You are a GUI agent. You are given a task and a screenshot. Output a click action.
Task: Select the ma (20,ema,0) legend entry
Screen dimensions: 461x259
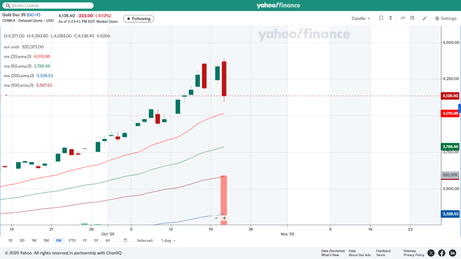tap(27, 56)
